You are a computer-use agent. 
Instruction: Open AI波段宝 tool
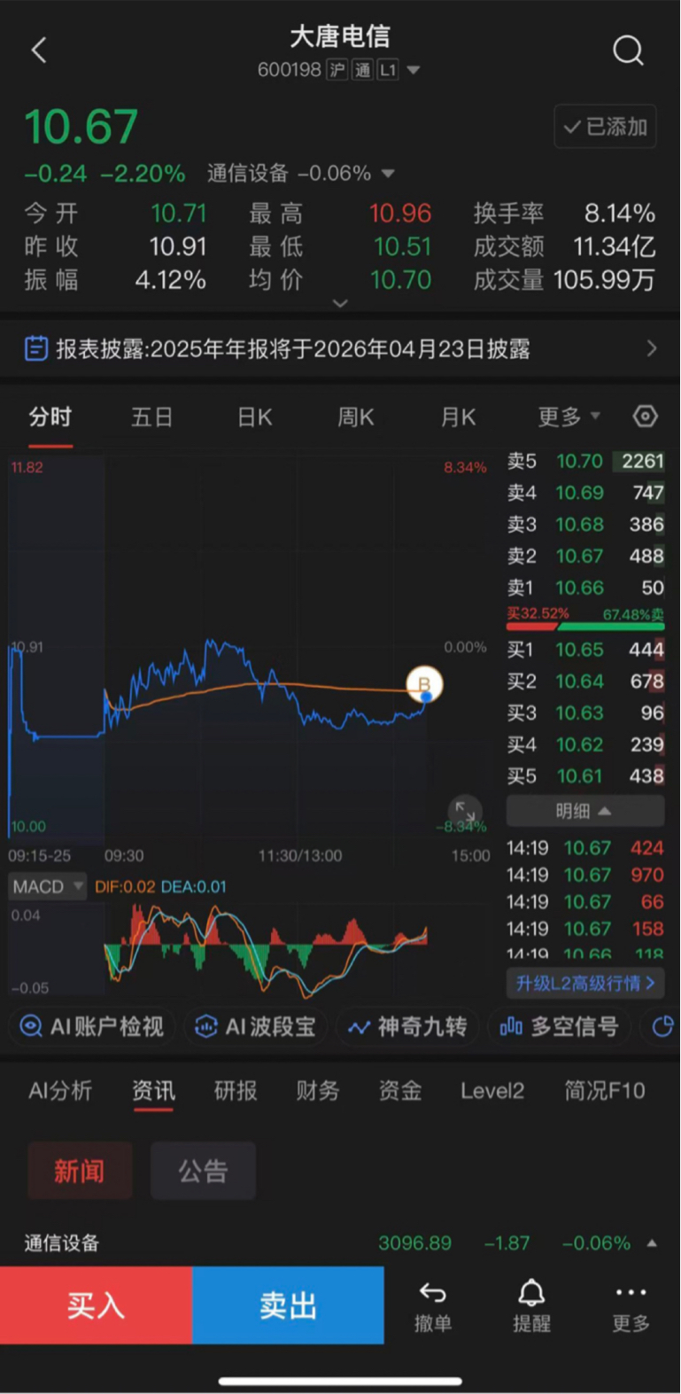click(256, 1026)
